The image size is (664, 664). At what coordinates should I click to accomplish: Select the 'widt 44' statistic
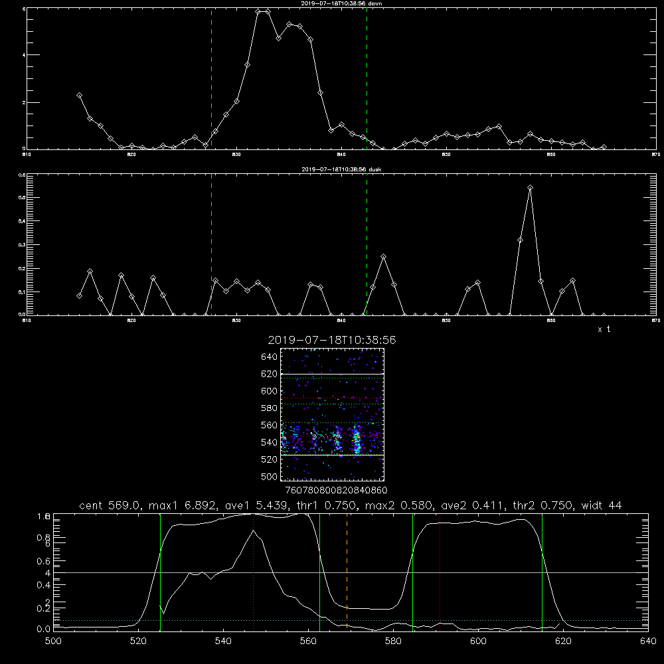602,505
